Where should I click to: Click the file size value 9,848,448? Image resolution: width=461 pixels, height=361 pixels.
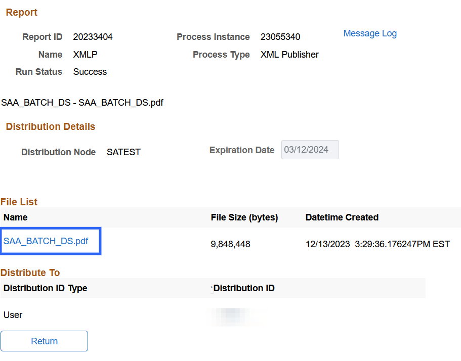tap(230, 244)
